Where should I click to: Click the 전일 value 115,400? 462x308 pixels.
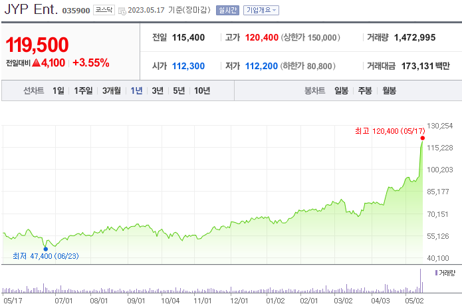pos(188,37)
